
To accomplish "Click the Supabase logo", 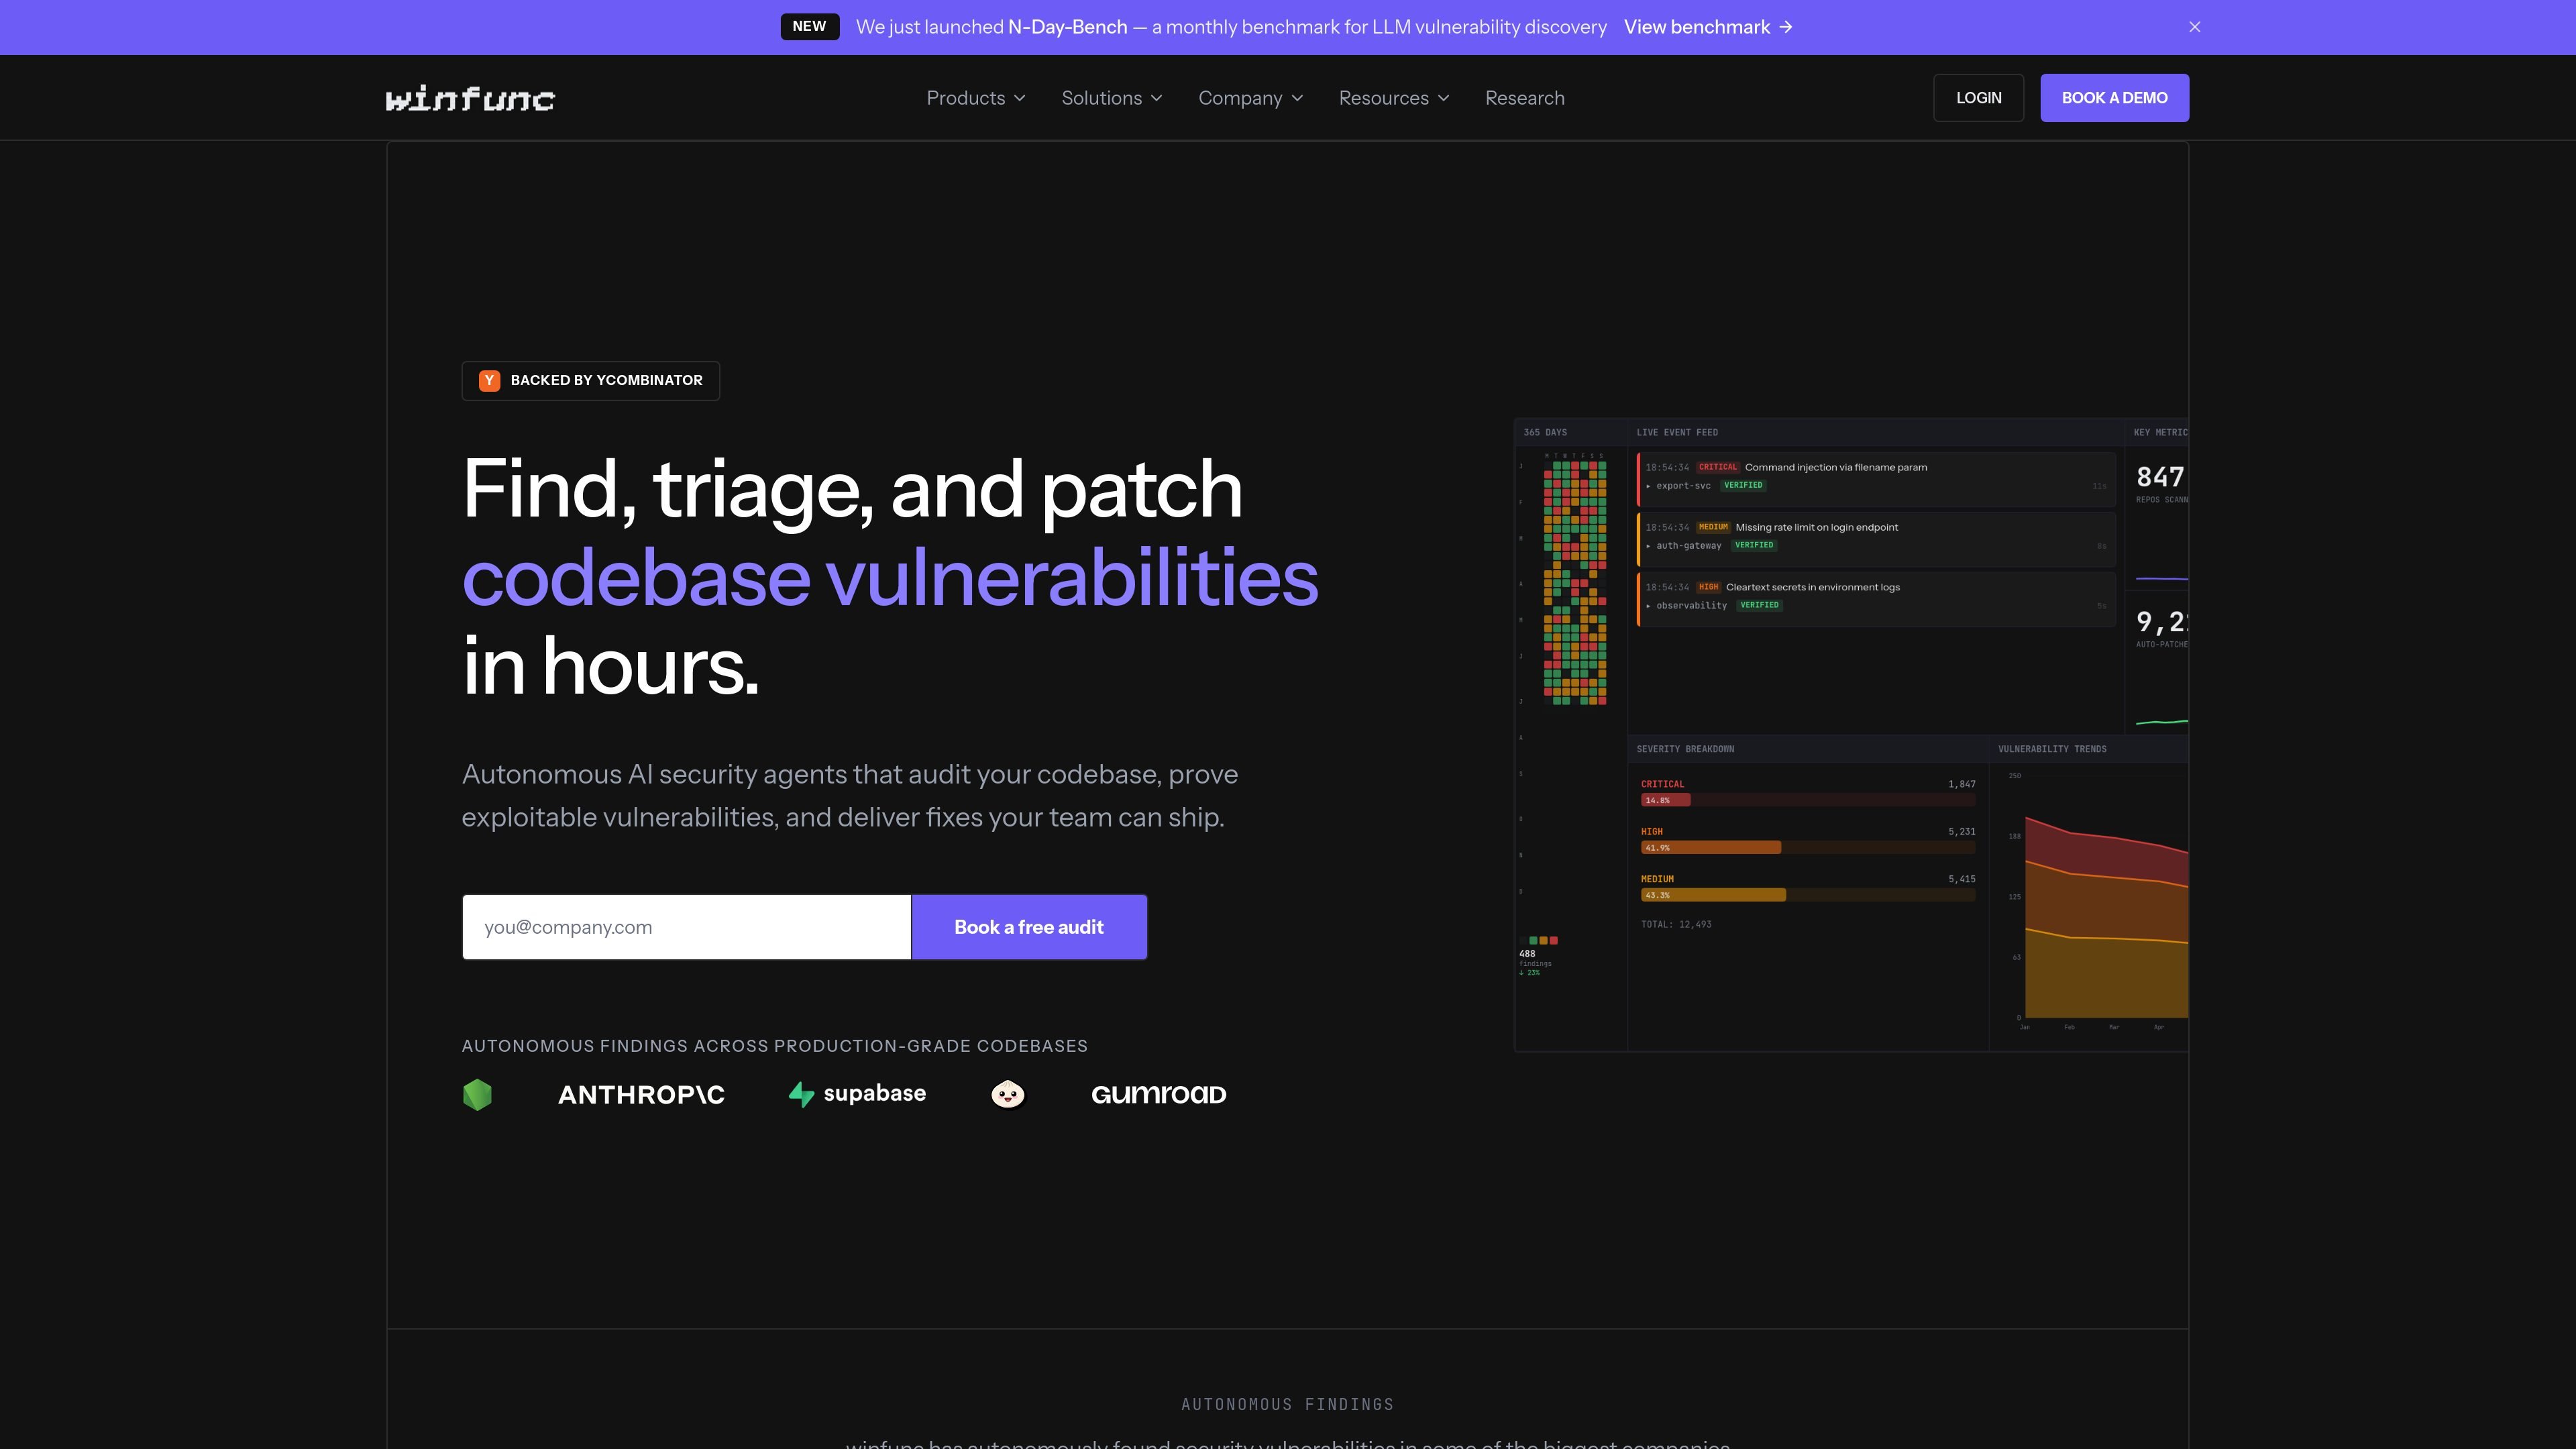I will 857,1094.
